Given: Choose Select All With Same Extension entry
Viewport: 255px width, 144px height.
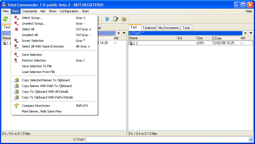Looking at the screenshot, I should click(x=54, y=46).
